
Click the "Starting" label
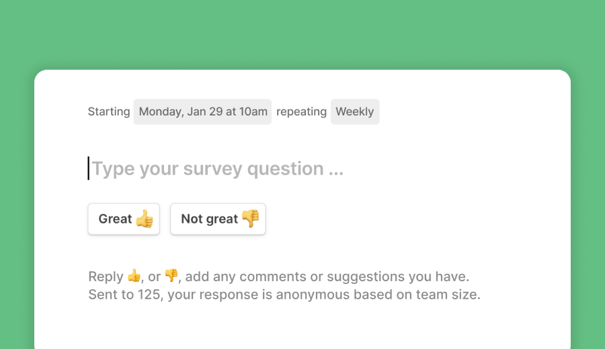tap(109, 112)
